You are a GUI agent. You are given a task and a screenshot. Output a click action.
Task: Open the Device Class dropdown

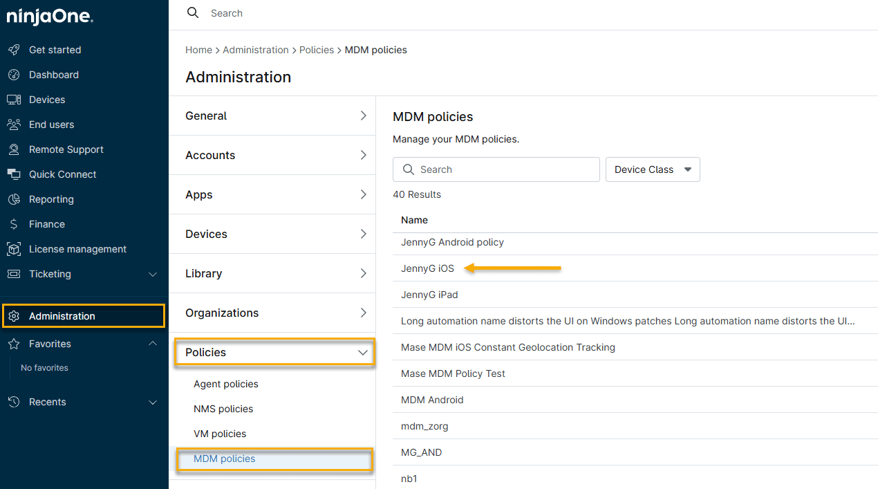pyautogui.click(x=652, y=169)
